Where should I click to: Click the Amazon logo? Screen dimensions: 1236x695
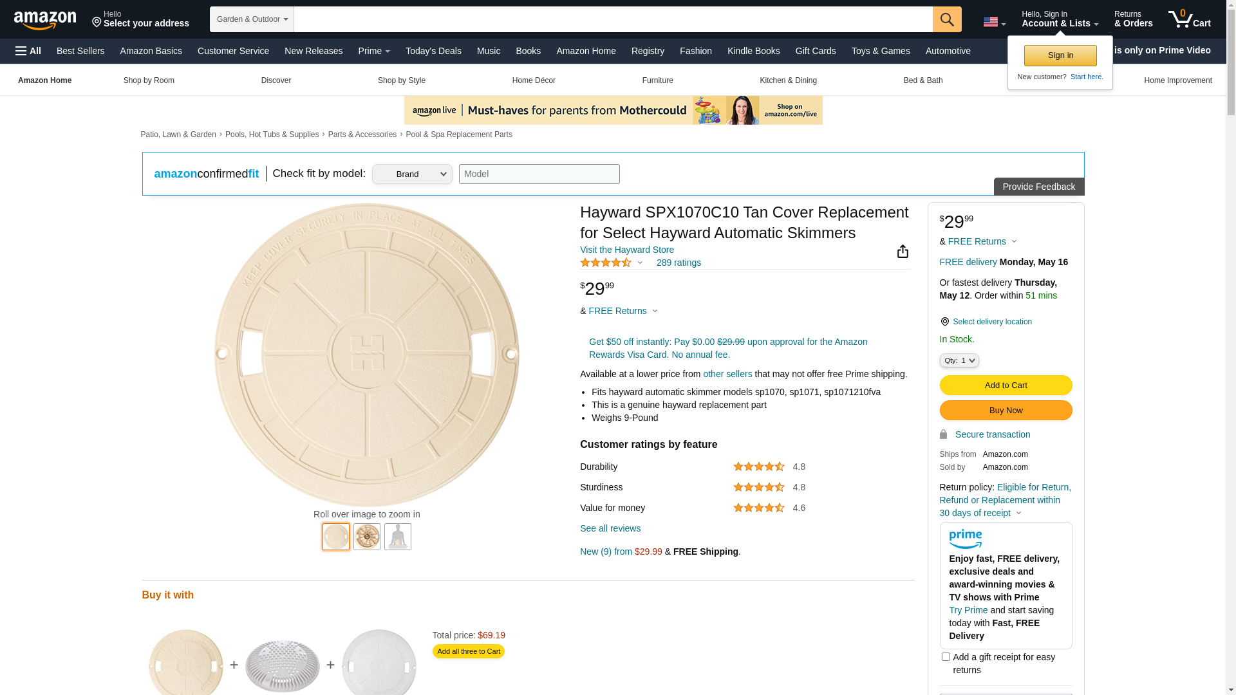(x=45, y=20)
